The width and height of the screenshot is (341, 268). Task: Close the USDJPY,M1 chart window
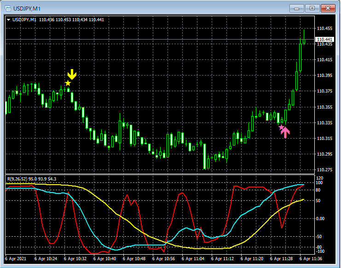(x=328, y=8)
